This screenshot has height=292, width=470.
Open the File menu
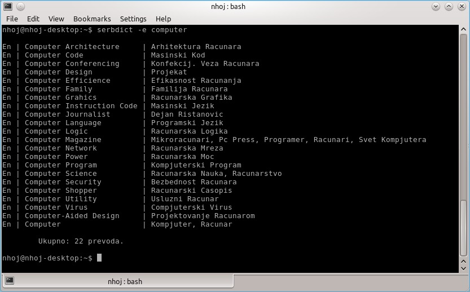point(12,19)
